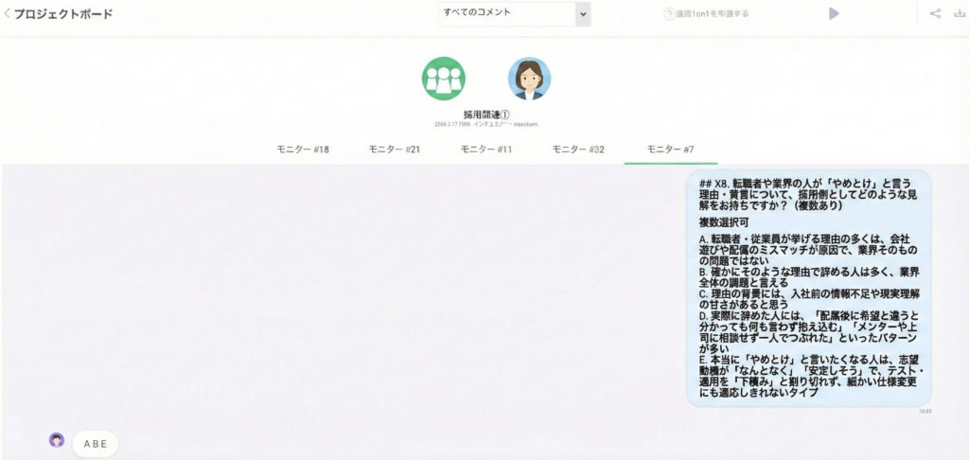Click the プロジェクトボード title link
Viewport: 969px width, 460px height.
click(x=62, y=14)
